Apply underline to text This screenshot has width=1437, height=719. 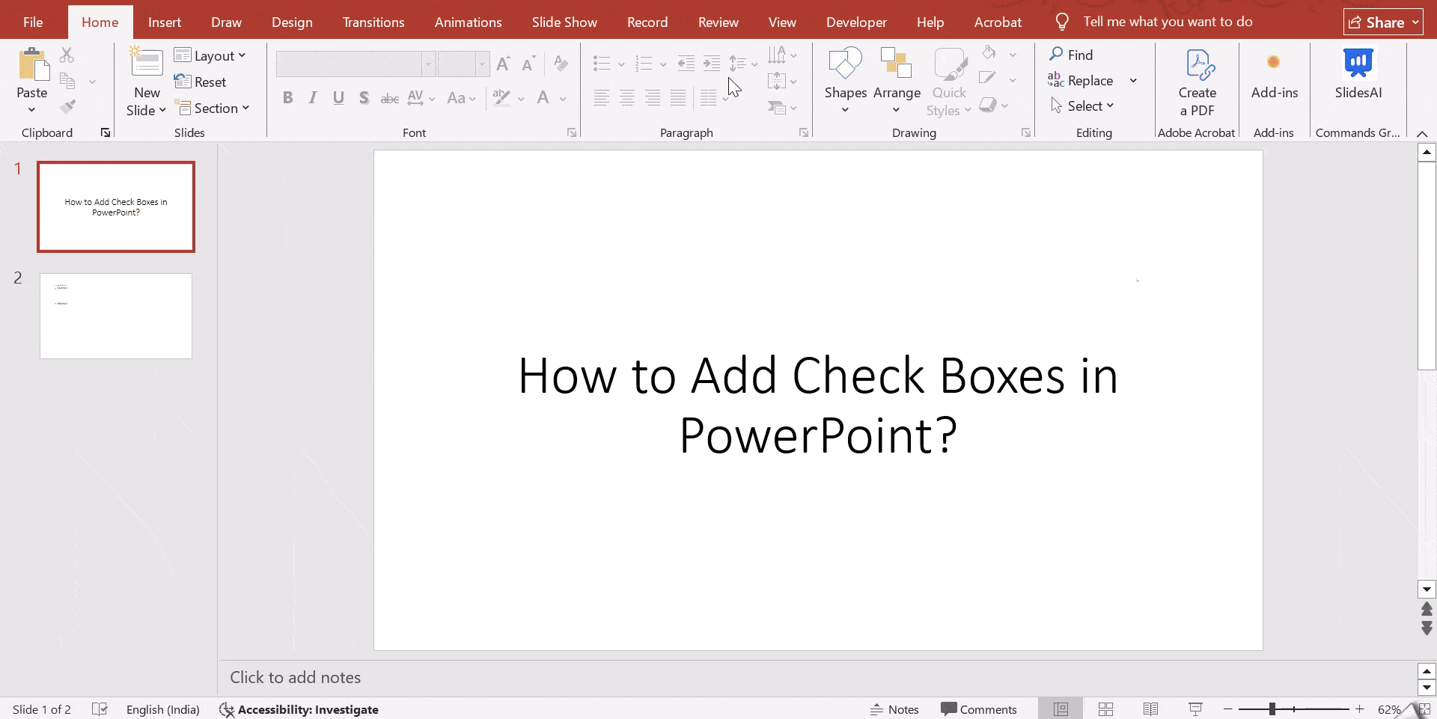tap(338, 98)
